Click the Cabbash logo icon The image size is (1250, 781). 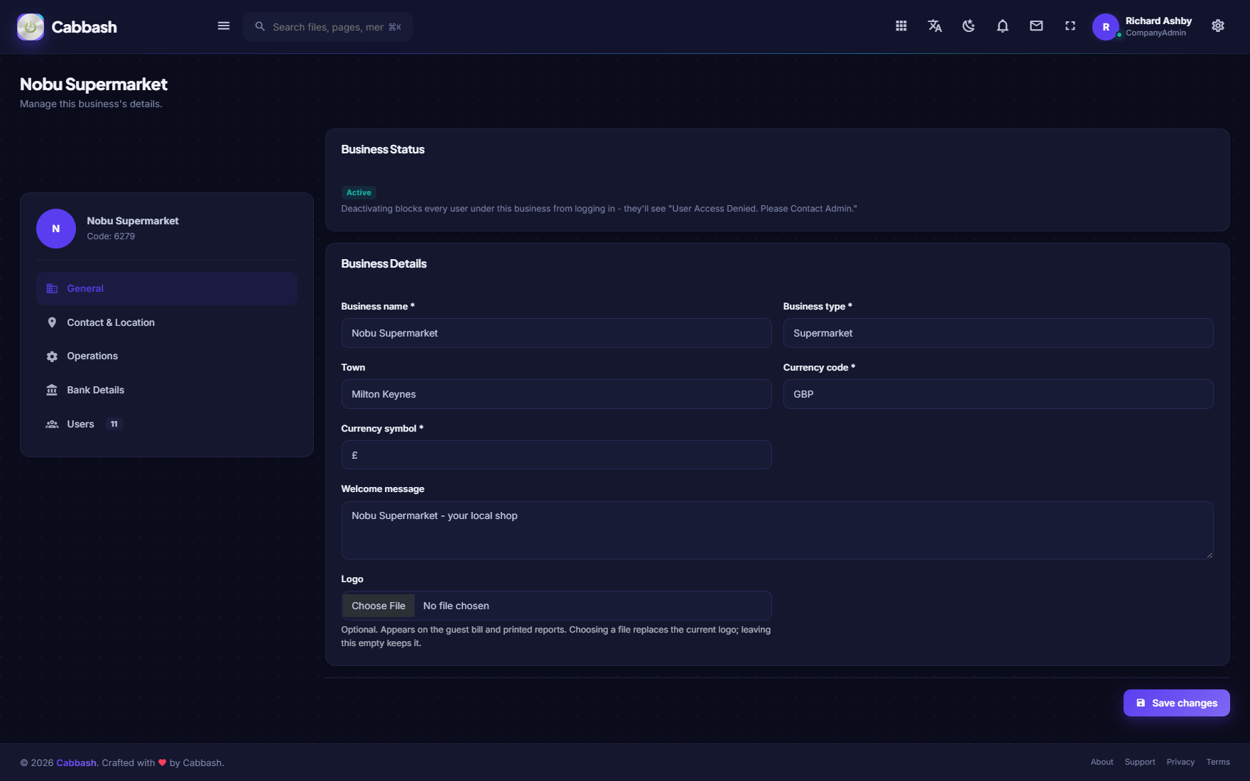pos(31,27)
